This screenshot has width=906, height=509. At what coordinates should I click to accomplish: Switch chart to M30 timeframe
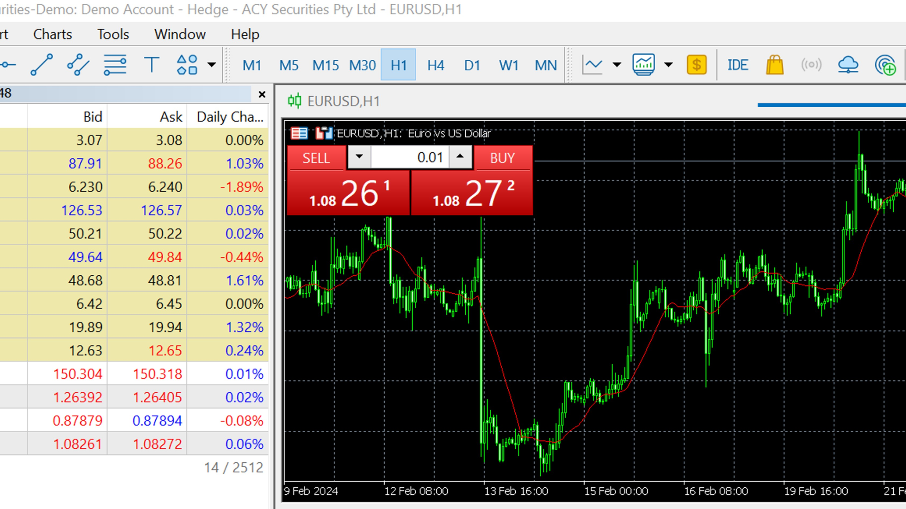pos(362,65)
